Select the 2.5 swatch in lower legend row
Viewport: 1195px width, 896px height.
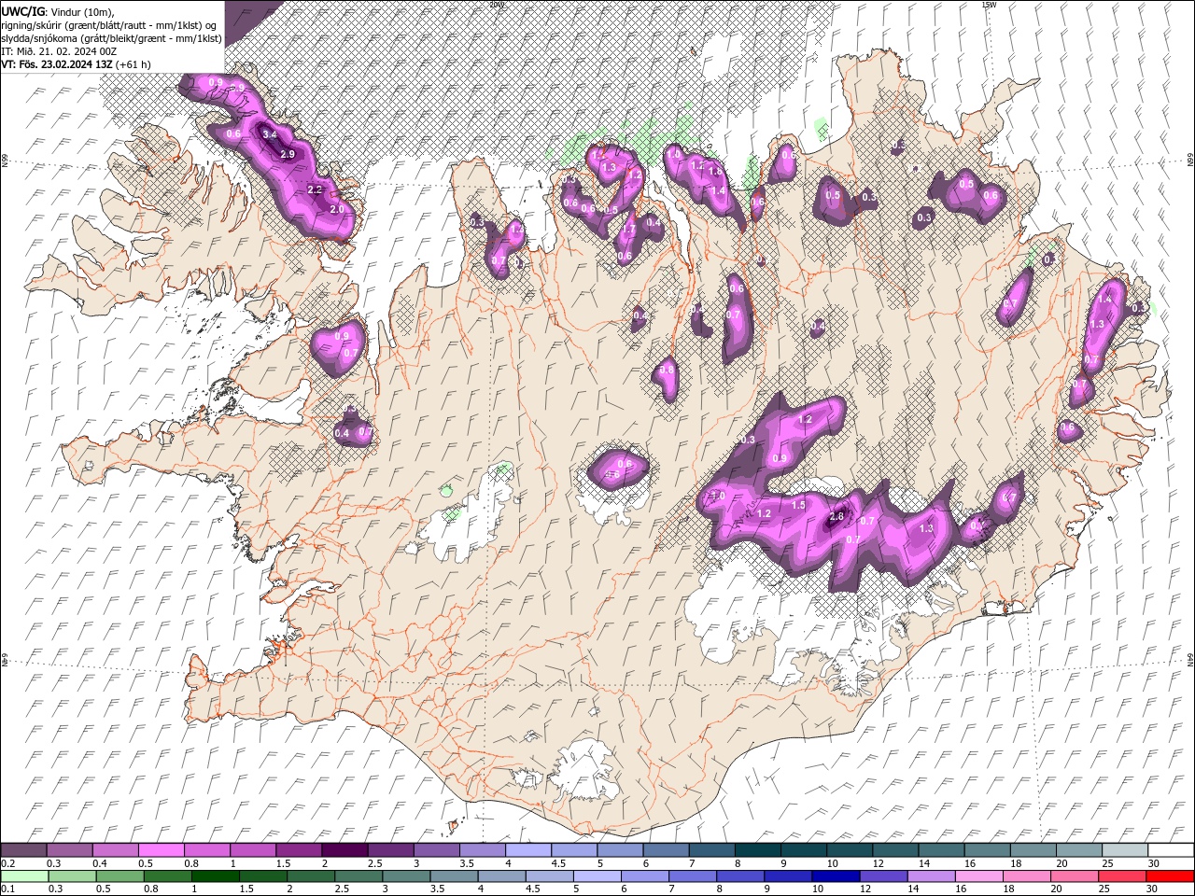[358, 876]
